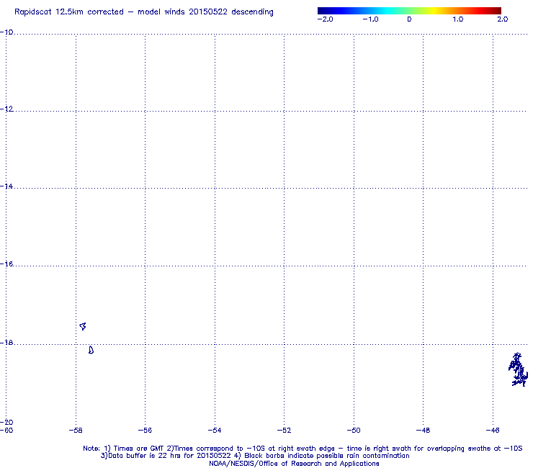533x468 pixels.
Task: Click the lower small outline below -18 latitude
Action: pyautogui.click(x=91, y=350)
